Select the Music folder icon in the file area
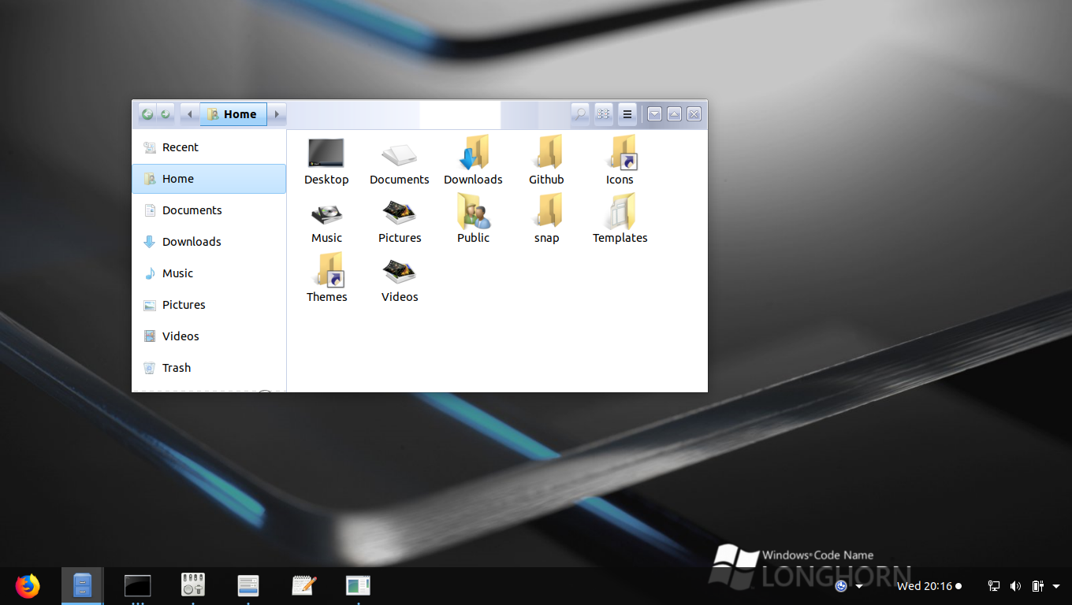 tap(326, 213)
